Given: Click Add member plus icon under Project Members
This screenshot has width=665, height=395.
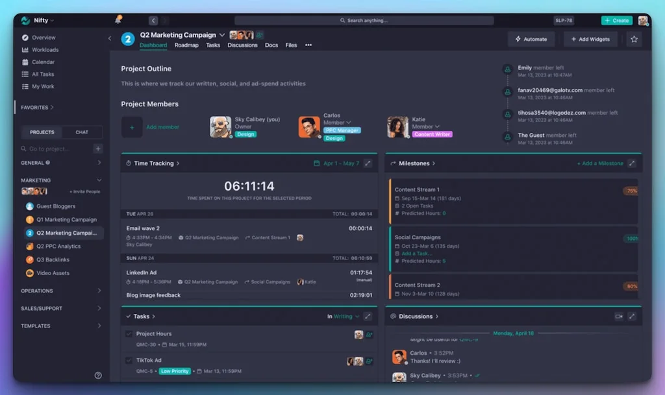Looking at the screenshot, I should pos(132,127).
